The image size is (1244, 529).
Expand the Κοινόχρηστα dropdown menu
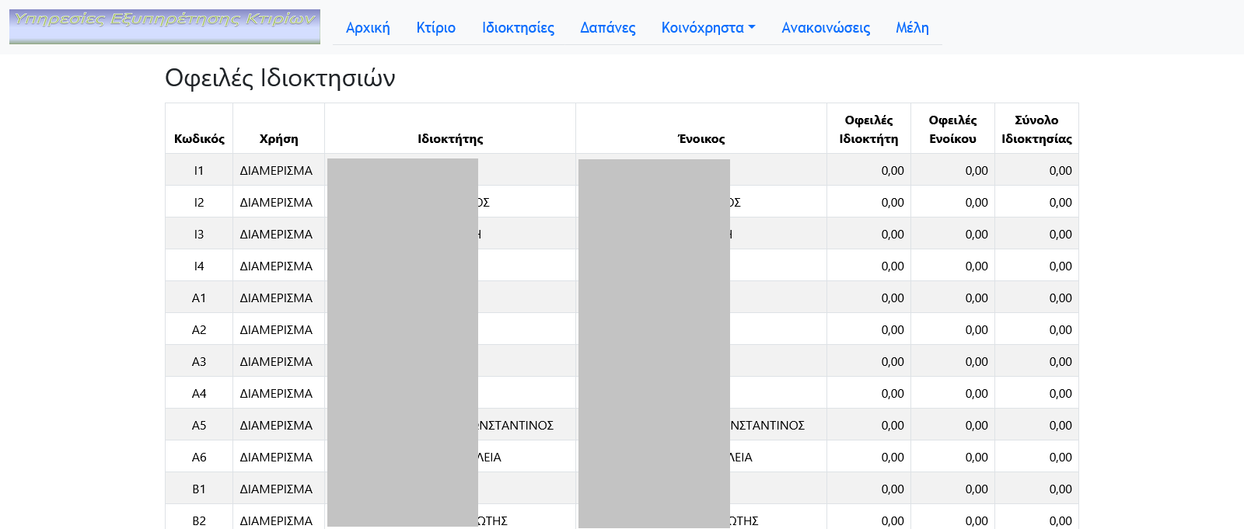(708, 28)
